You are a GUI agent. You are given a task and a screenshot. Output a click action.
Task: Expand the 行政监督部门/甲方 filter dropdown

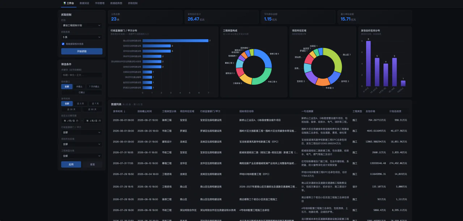[x=82, y=132]
